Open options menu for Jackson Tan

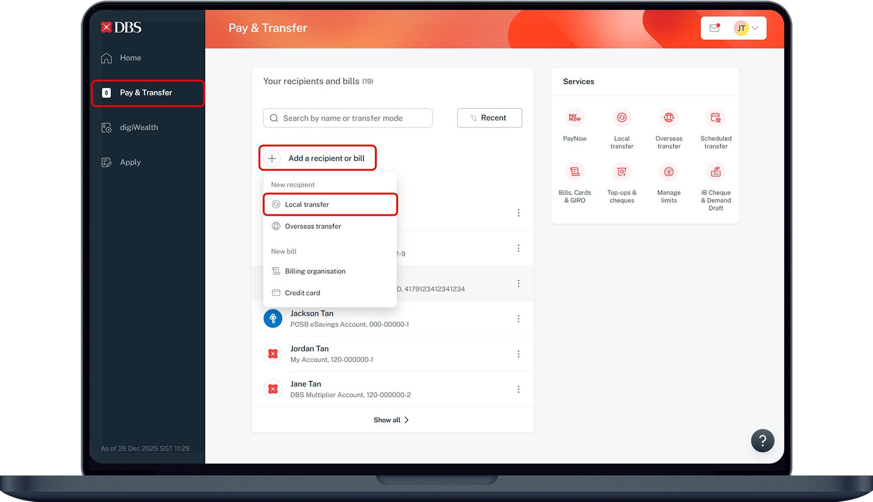[518, 319]
